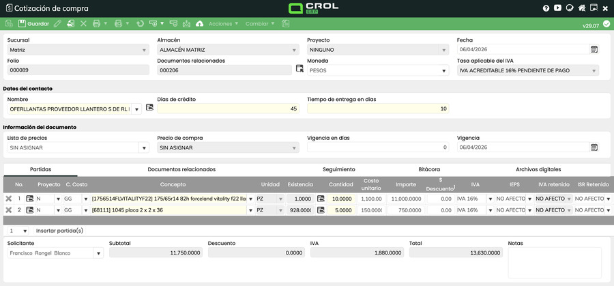614x286 pixels.
Task: Open the video tutorial play icon
Action: pyautogui.click(x=557, y=8)
